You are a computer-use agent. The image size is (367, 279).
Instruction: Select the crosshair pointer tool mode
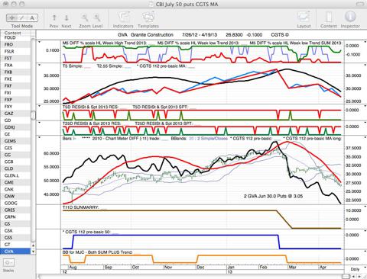[11, 18]
